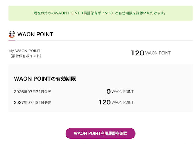Click the WAON POINT section heading text
The height and width of the screenshot is (144, 196).
pos(36,34)
